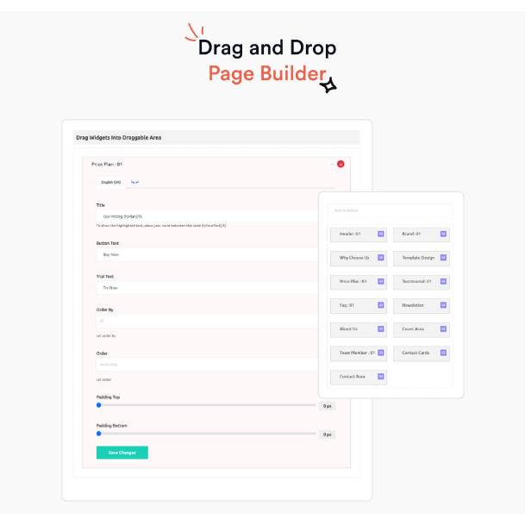Click the icon on Why Choose Us widget

click(381, 258)
